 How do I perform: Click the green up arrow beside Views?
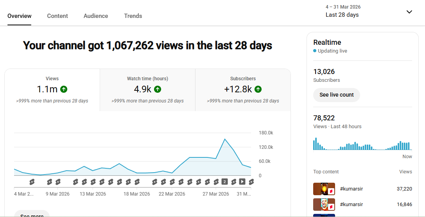[x=64, y=89]
